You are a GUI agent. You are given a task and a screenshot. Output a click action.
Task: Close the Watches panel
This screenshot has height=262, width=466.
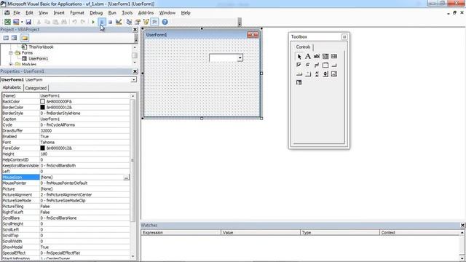click(462, 225)
